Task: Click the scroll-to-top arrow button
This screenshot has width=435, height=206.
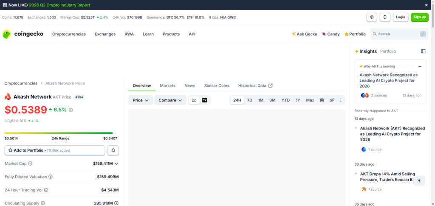Action: coord(419,181)
